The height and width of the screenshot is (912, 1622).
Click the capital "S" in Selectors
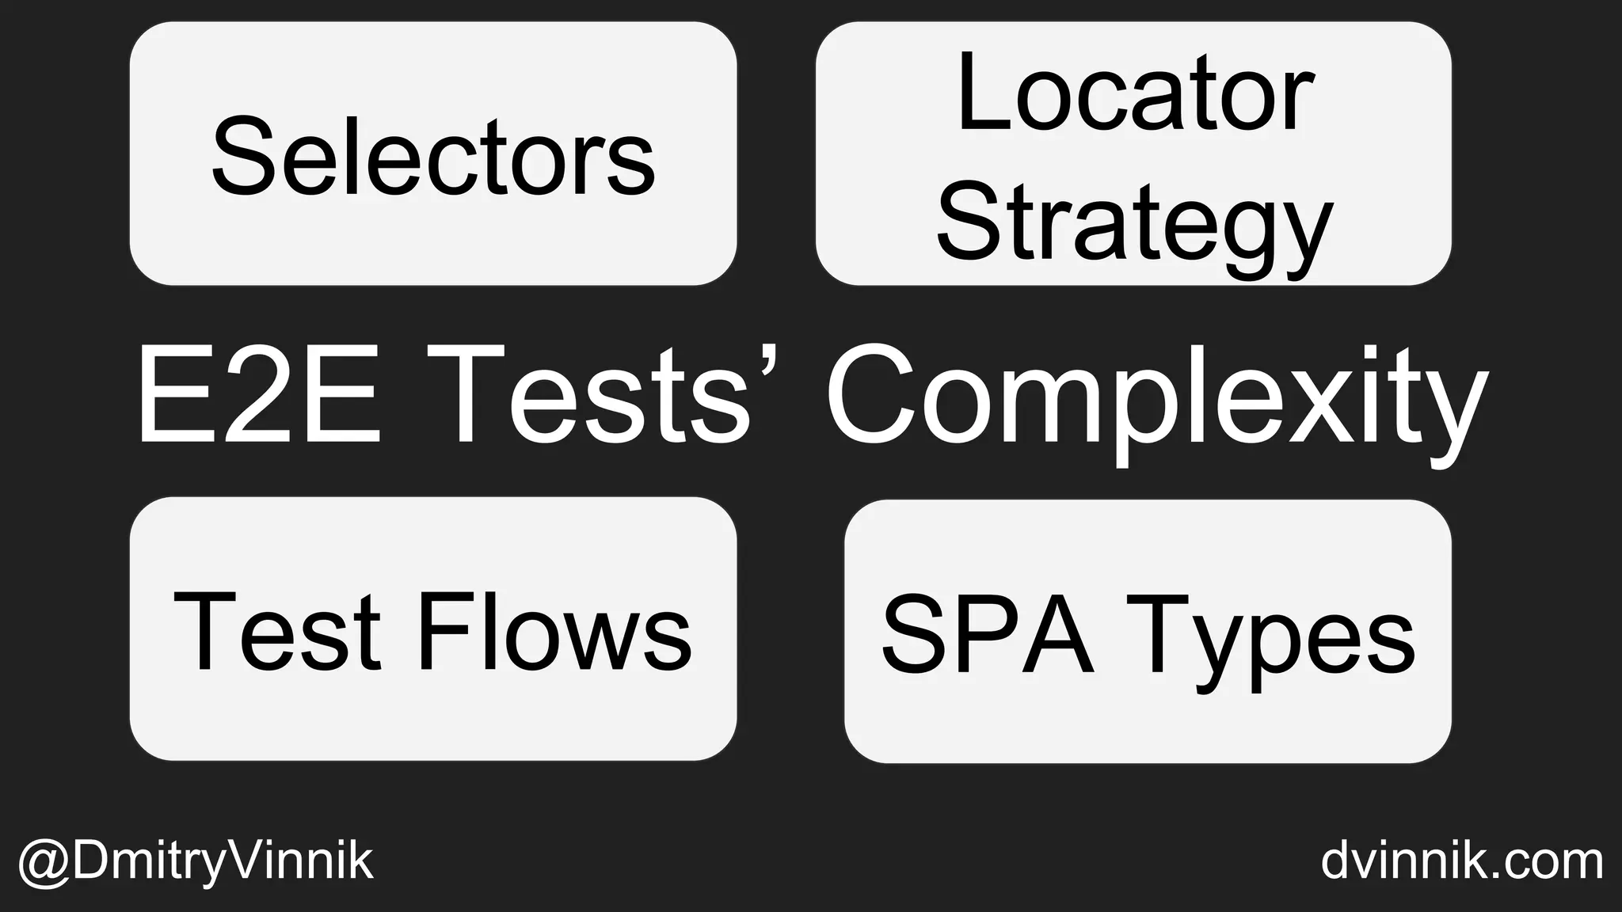(242, 156)
